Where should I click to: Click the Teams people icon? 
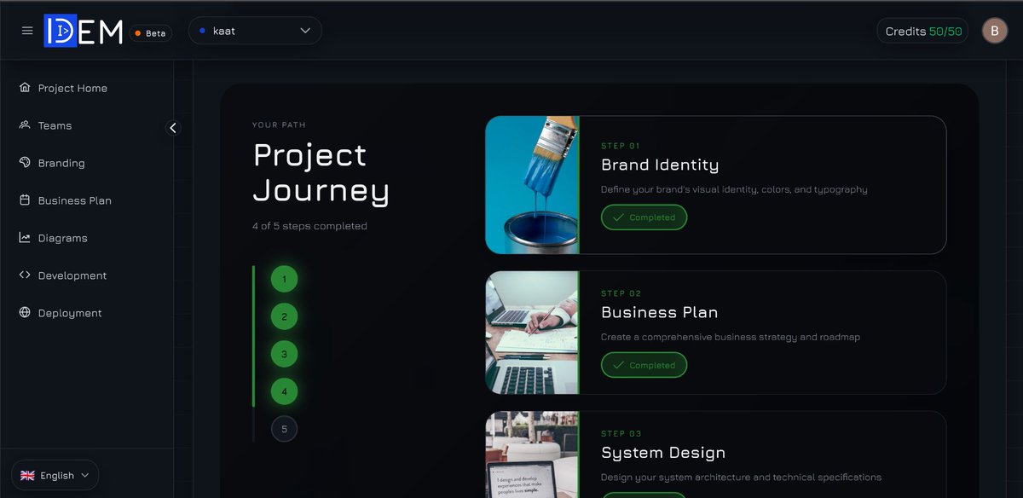point(25,125)
